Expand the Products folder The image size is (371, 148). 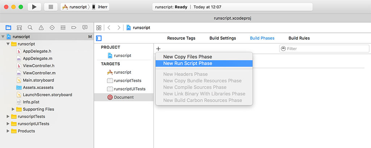coord(8,131)
